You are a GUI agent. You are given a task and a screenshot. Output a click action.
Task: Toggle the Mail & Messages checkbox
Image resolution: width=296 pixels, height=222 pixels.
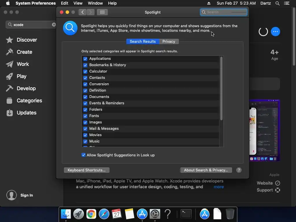tap(85, 129)
